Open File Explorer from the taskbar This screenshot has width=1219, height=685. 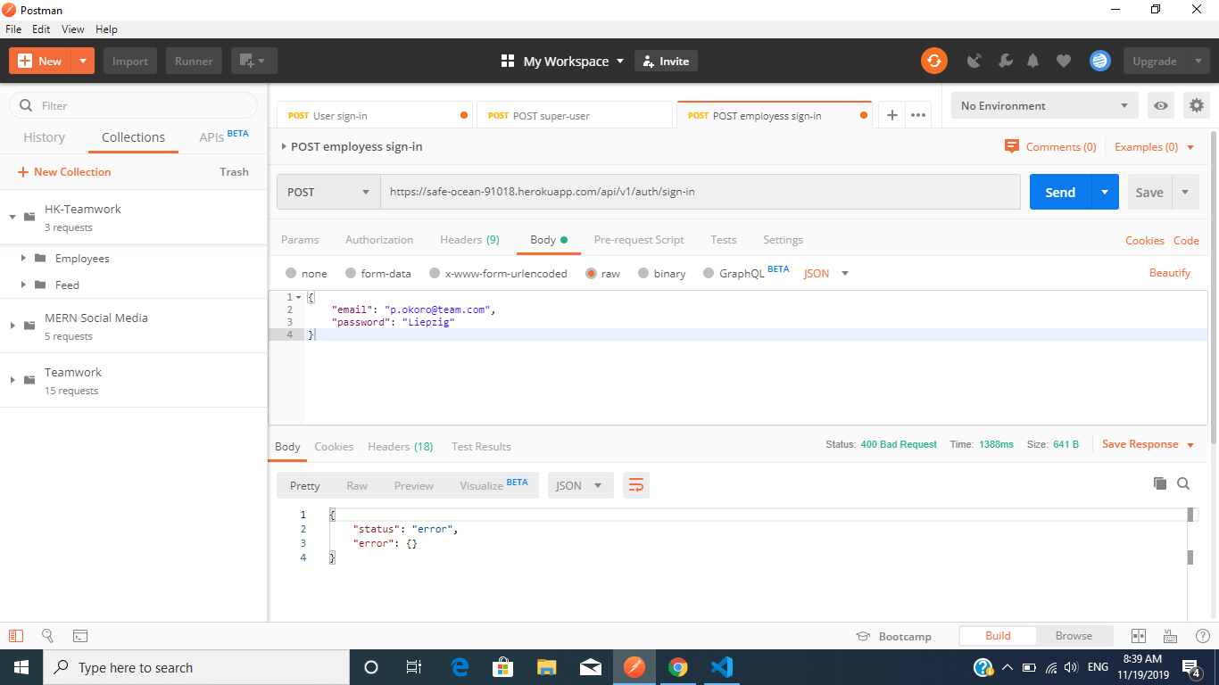pos(547,667)
